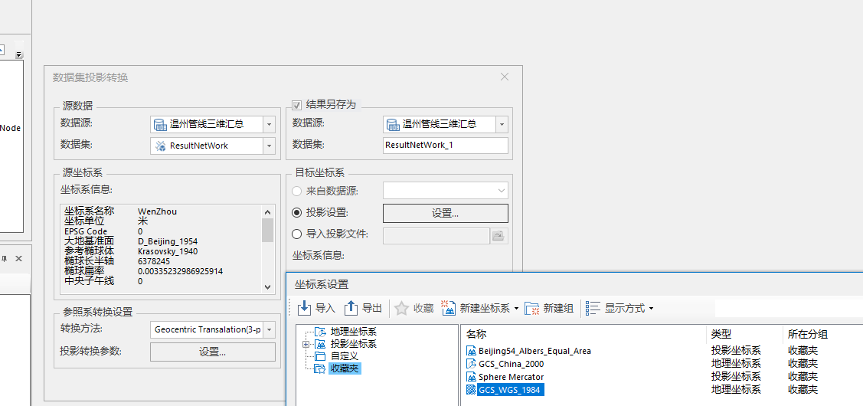
Task: Open the ResultNetWork dataset dropdown
Action: tap(269, 146)
